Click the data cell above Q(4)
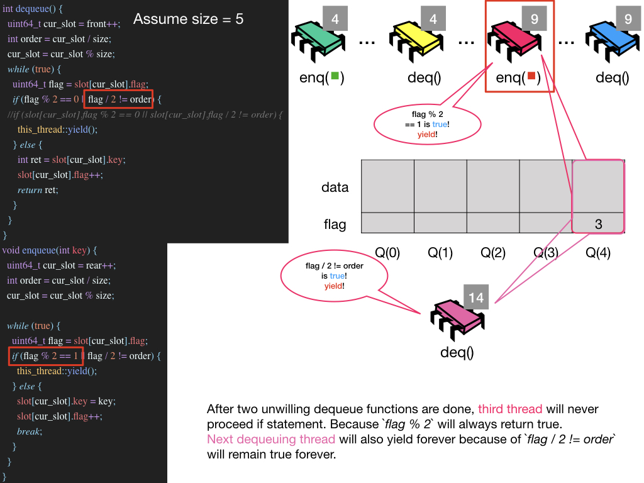 tap(599, 186)
